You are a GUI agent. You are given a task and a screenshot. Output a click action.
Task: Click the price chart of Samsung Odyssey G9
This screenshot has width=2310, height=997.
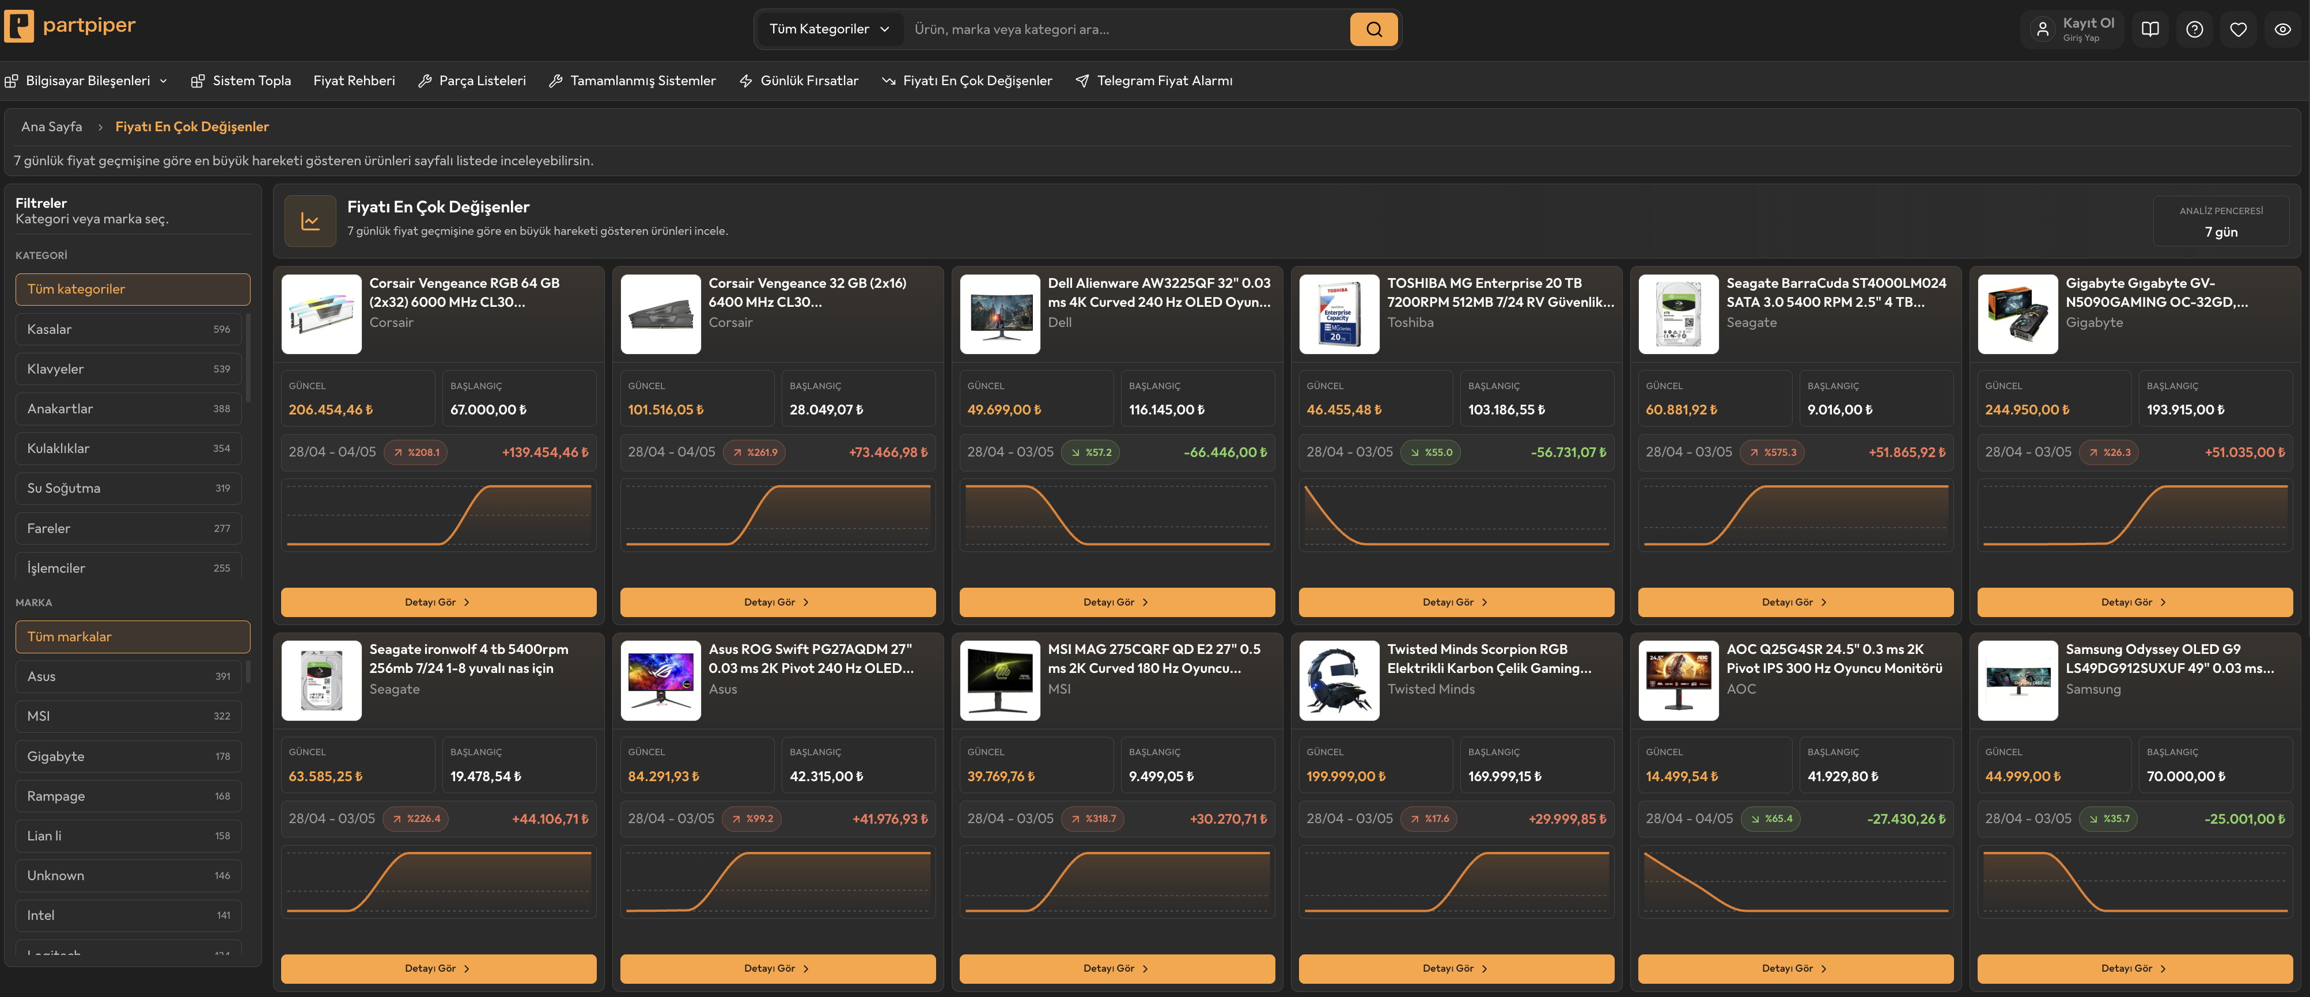[x=2134, y=881]
